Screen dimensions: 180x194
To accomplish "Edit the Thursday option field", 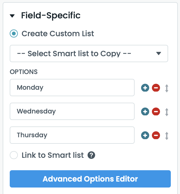I will pyautogui.click(x=72, y=135).
